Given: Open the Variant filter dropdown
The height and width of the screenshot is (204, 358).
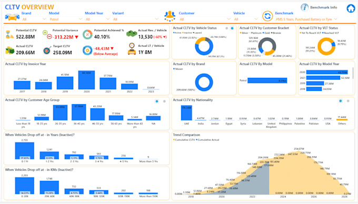Looking at the screenshot, I should (135, 19).
